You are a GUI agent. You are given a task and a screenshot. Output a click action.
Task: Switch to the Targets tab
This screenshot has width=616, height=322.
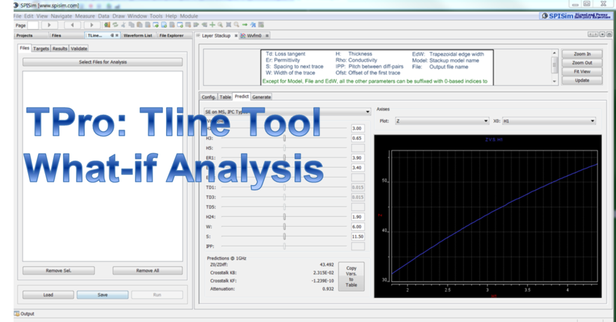pyautogui.click(x=41, y=49)
